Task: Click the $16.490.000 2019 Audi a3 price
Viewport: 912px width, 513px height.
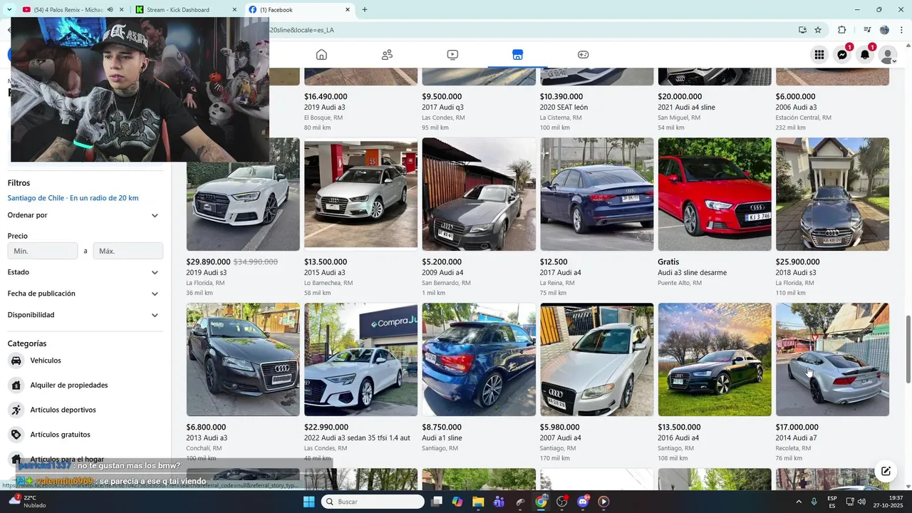Action: tap(326, 97)
